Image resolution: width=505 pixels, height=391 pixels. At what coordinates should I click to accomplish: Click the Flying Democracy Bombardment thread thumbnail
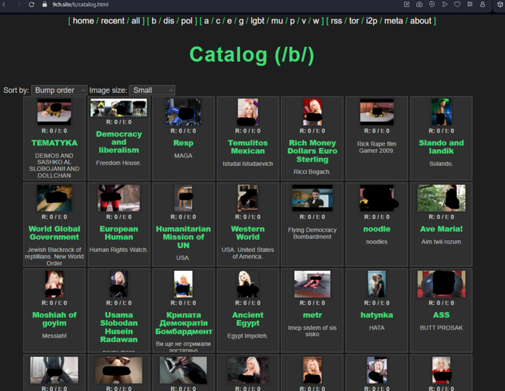pos(312,198)
